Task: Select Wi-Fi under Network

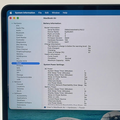Action: coord(19,91)
